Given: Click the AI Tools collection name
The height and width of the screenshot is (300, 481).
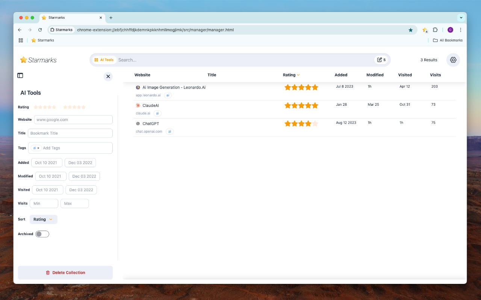Looking at the screenshot, I should pos(30,93).
